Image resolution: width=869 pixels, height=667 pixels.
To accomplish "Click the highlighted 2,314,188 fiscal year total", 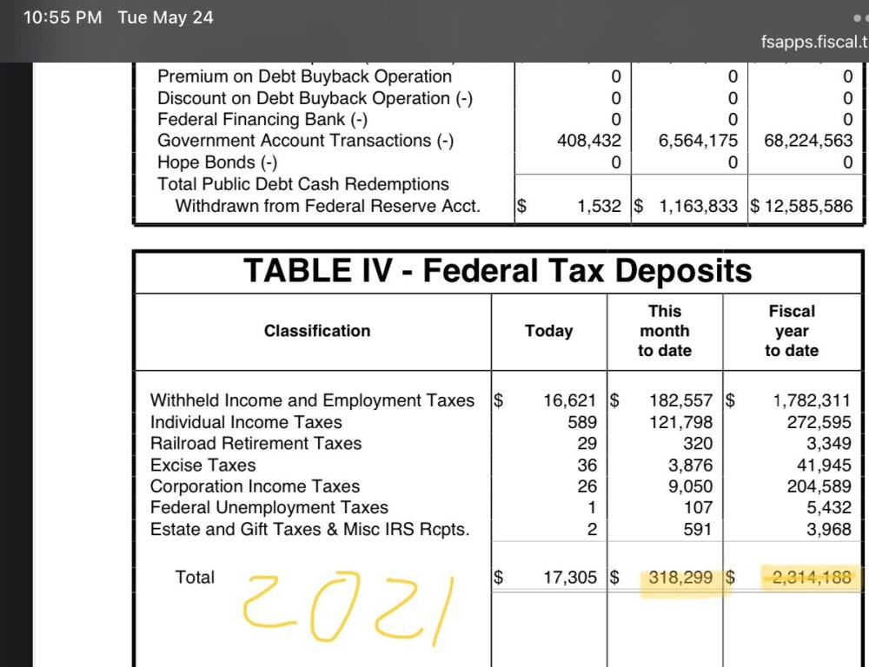I will pos(812,578).
